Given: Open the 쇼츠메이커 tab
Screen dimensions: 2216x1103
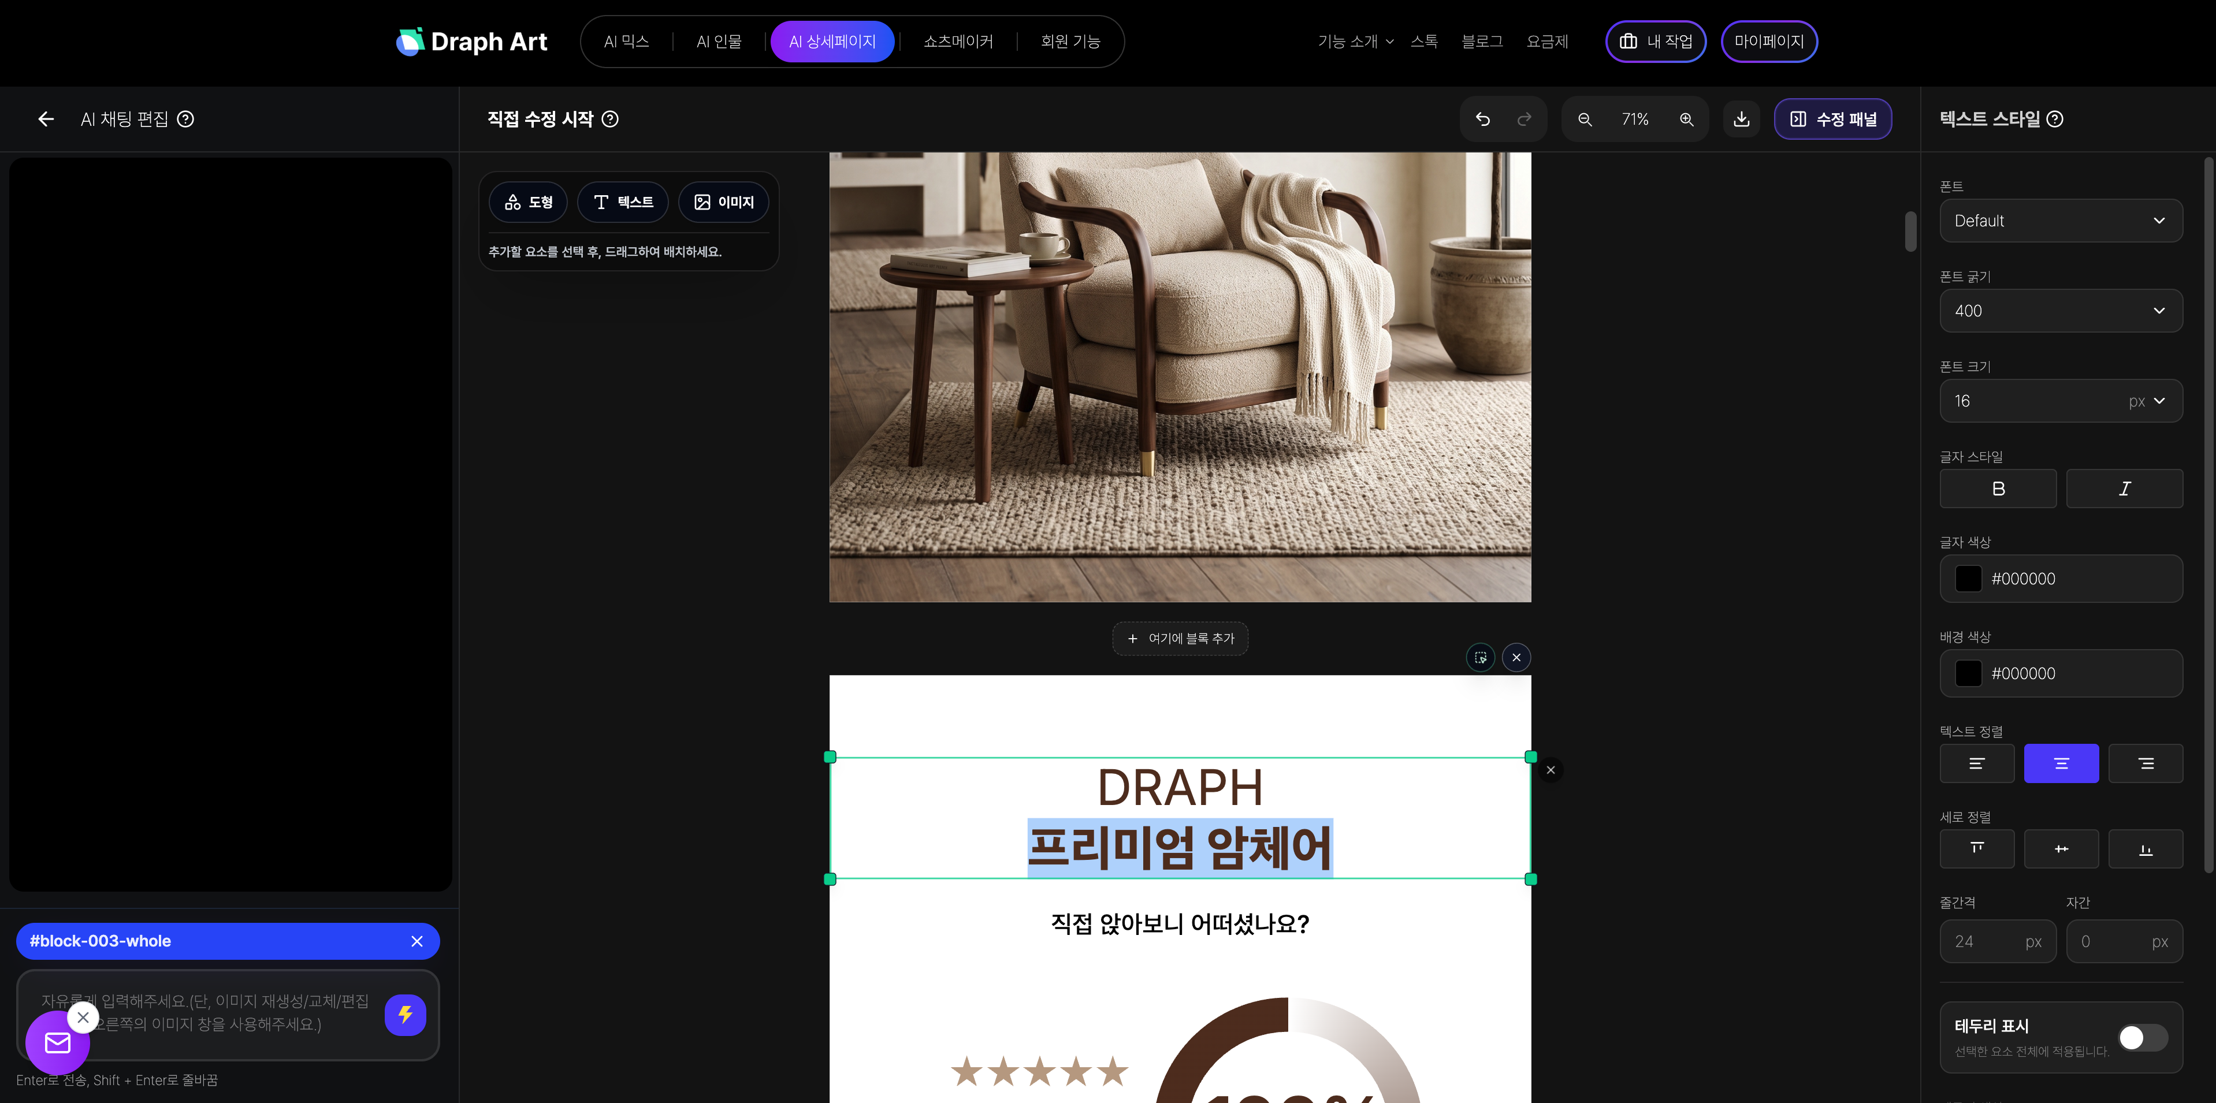Looking at the screenshot, I should (x=958, y=41).
